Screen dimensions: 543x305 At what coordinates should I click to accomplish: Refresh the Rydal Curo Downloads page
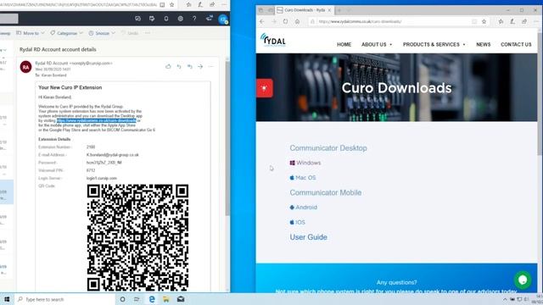[285, 21]
